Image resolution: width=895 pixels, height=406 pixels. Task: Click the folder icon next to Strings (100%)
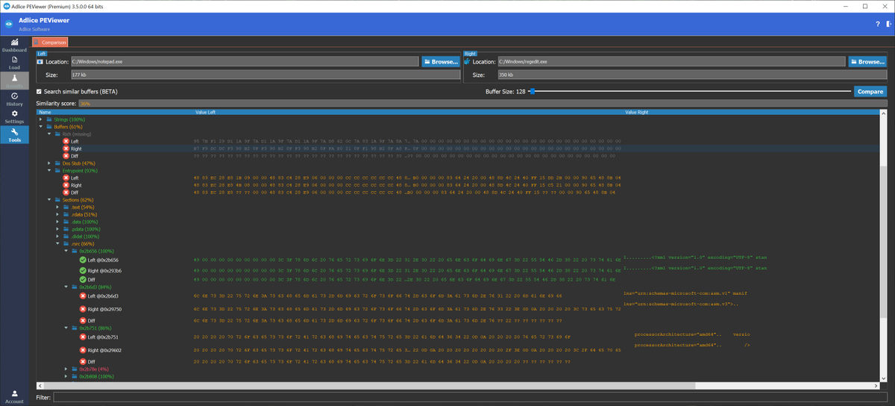tap(49, 119)
